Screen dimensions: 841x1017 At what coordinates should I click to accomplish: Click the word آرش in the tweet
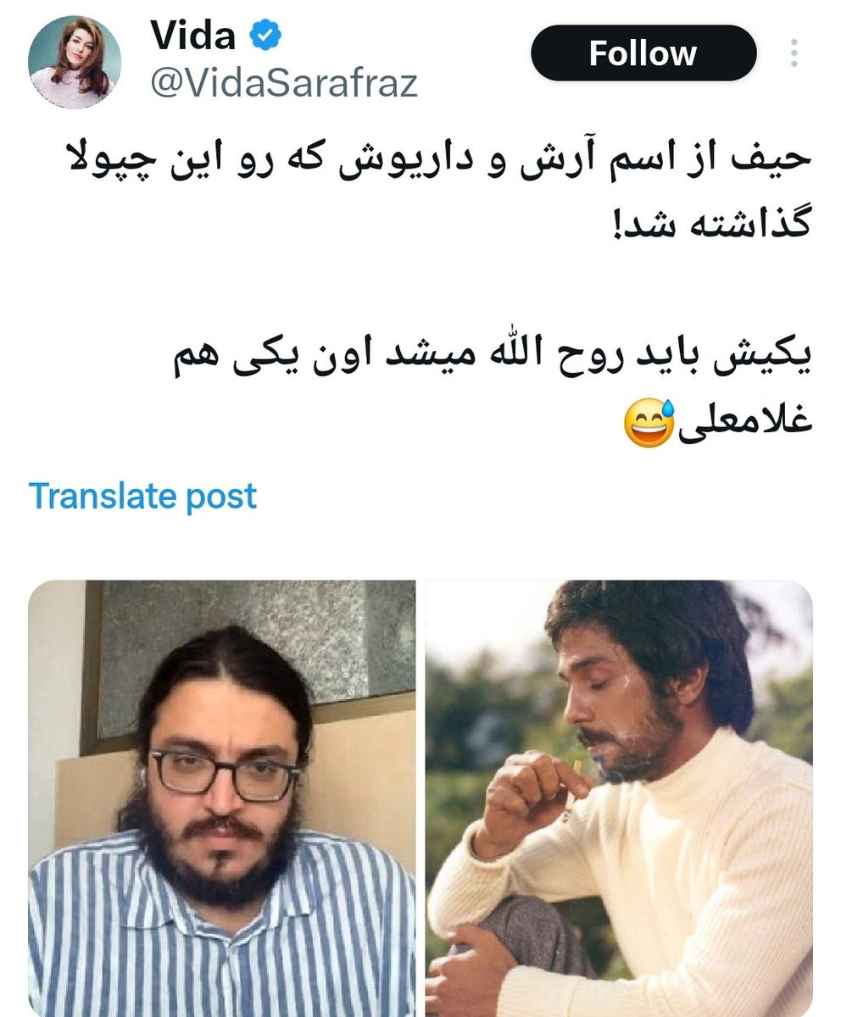click(554, 161)
